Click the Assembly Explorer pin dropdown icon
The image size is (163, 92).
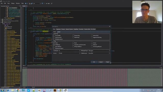(x=19, y=6)
